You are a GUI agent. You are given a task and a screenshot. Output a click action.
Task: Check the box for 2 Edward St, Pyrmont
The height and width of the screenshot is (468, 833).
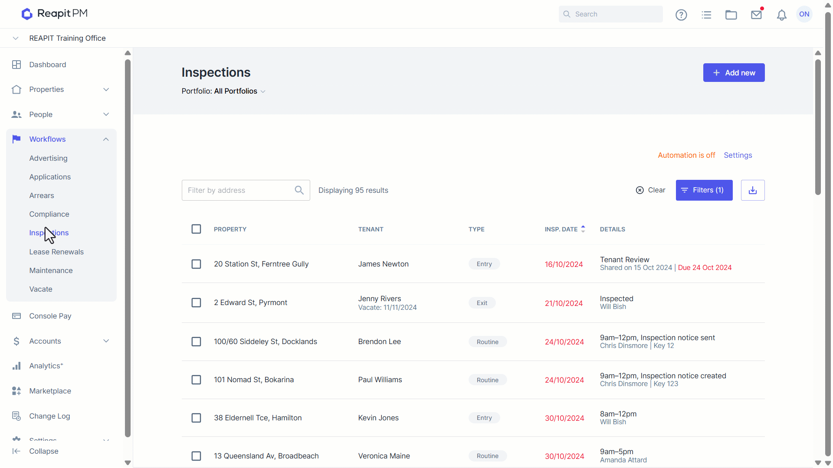(196, 302)
